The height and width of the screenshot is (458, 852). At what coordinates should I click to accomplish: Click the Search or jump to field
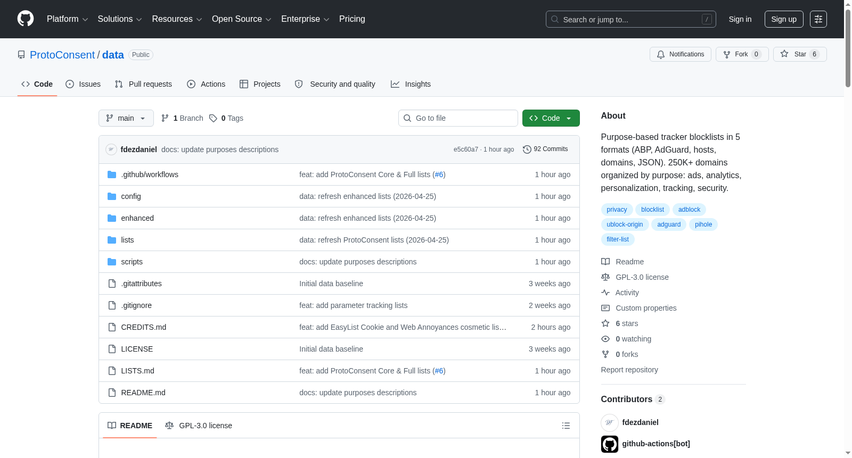tap(631, 19)
